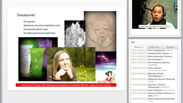Switch to the Список пол... tab
Viewport: 183px width, 103px height.
[x=154, y=47]
